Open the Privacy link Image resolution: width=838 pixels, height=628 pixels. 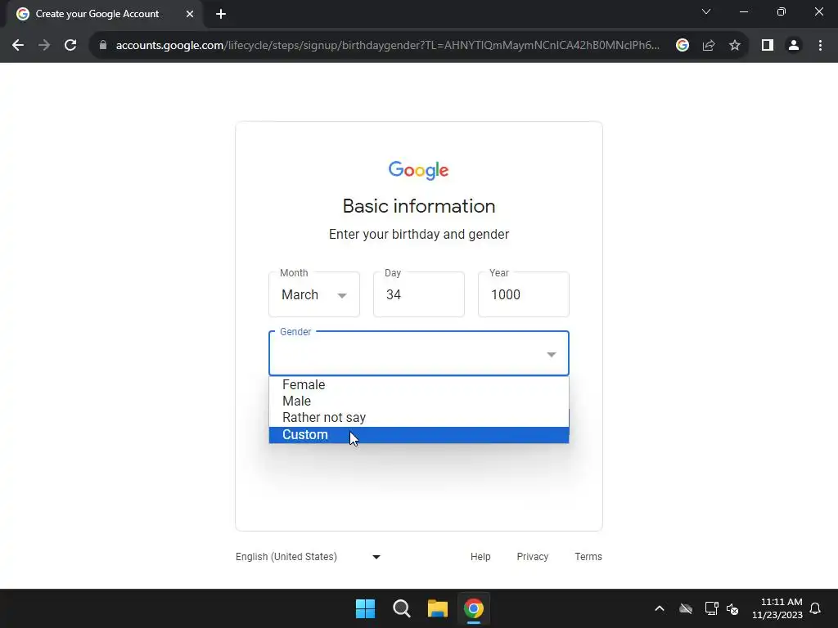[x=532, y=556]
